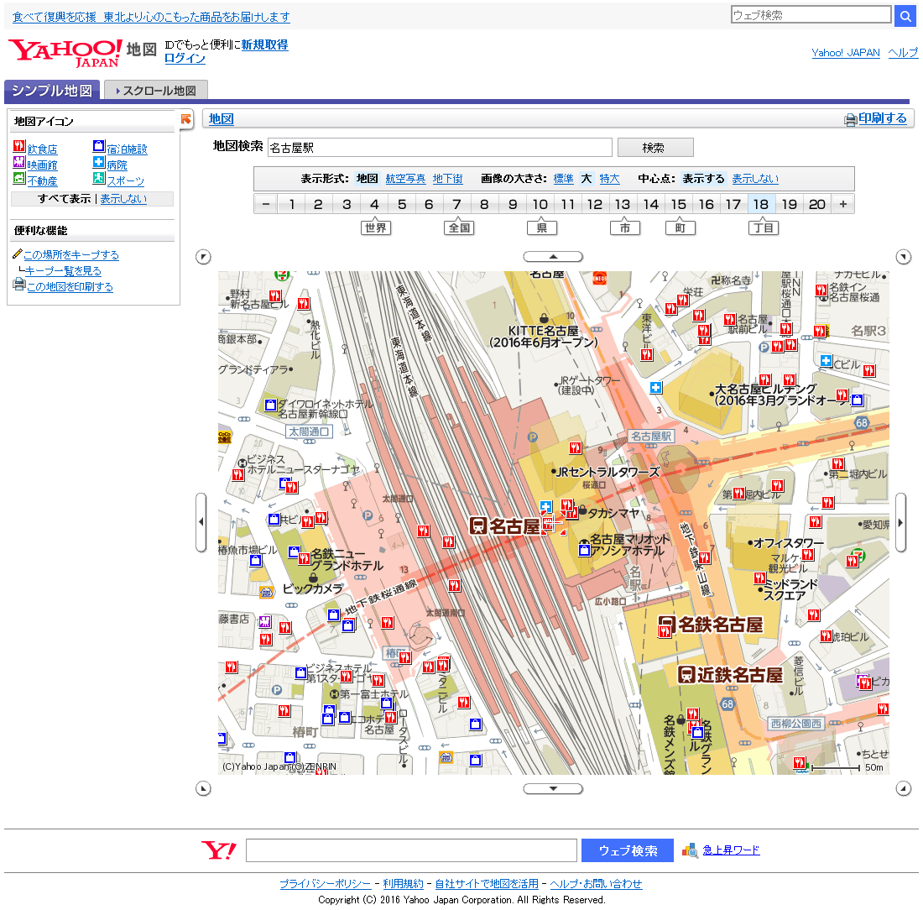Jump to the 世界 zoom preset
This screenshot has height=910, width=923.
click(376, 227)
